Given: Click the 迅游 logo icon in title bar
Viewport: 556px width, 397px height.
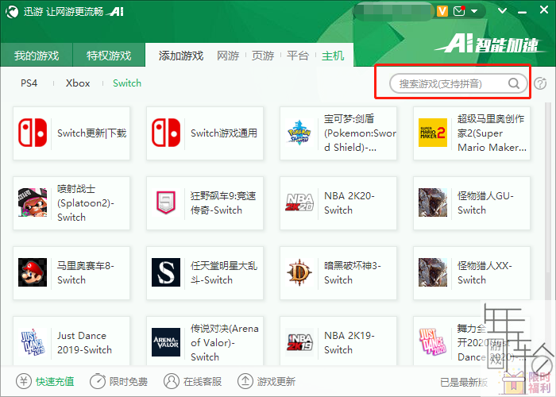Looking at the screenshot, I should click(x=12, y=12).
